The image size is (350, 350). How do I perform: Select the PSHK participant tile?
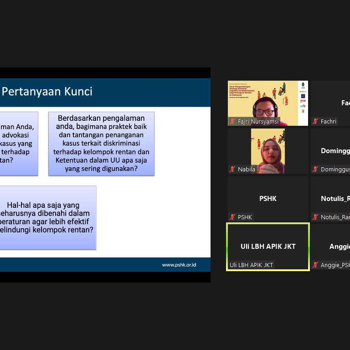coord(268,199)
